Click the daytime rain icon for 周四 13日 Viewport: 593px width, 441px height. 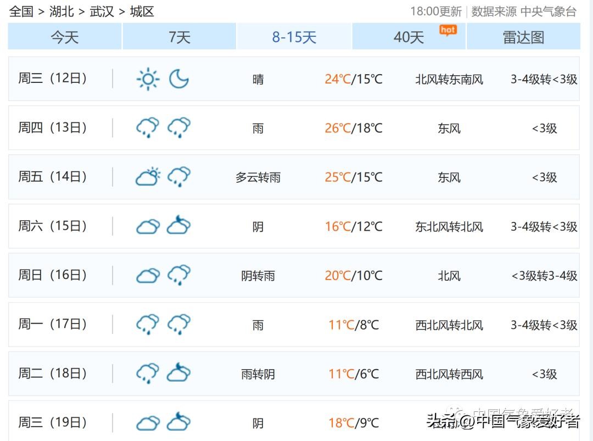point(148,128)
